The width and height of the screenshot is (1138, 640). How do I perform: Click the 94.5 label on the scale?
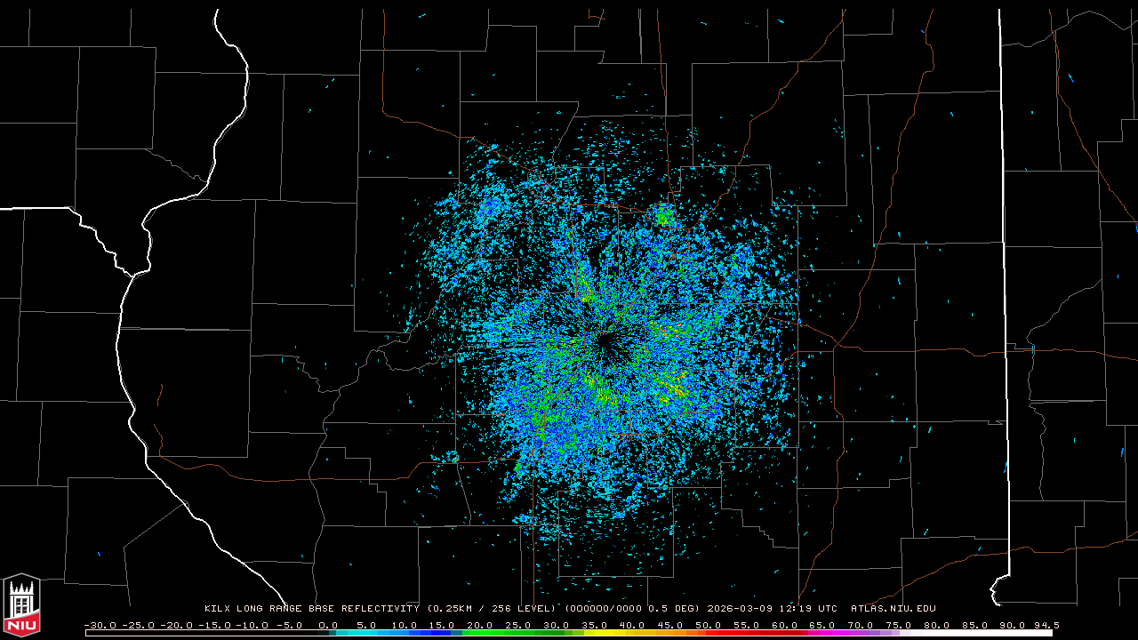(x=1046, y=625)
